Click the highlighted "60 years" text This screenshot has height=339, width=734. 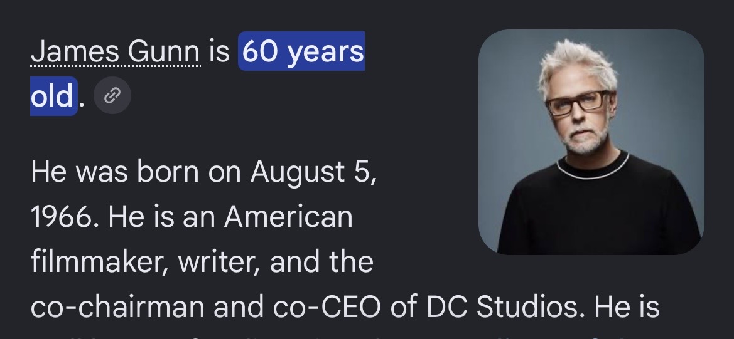(x=301, y=51)
